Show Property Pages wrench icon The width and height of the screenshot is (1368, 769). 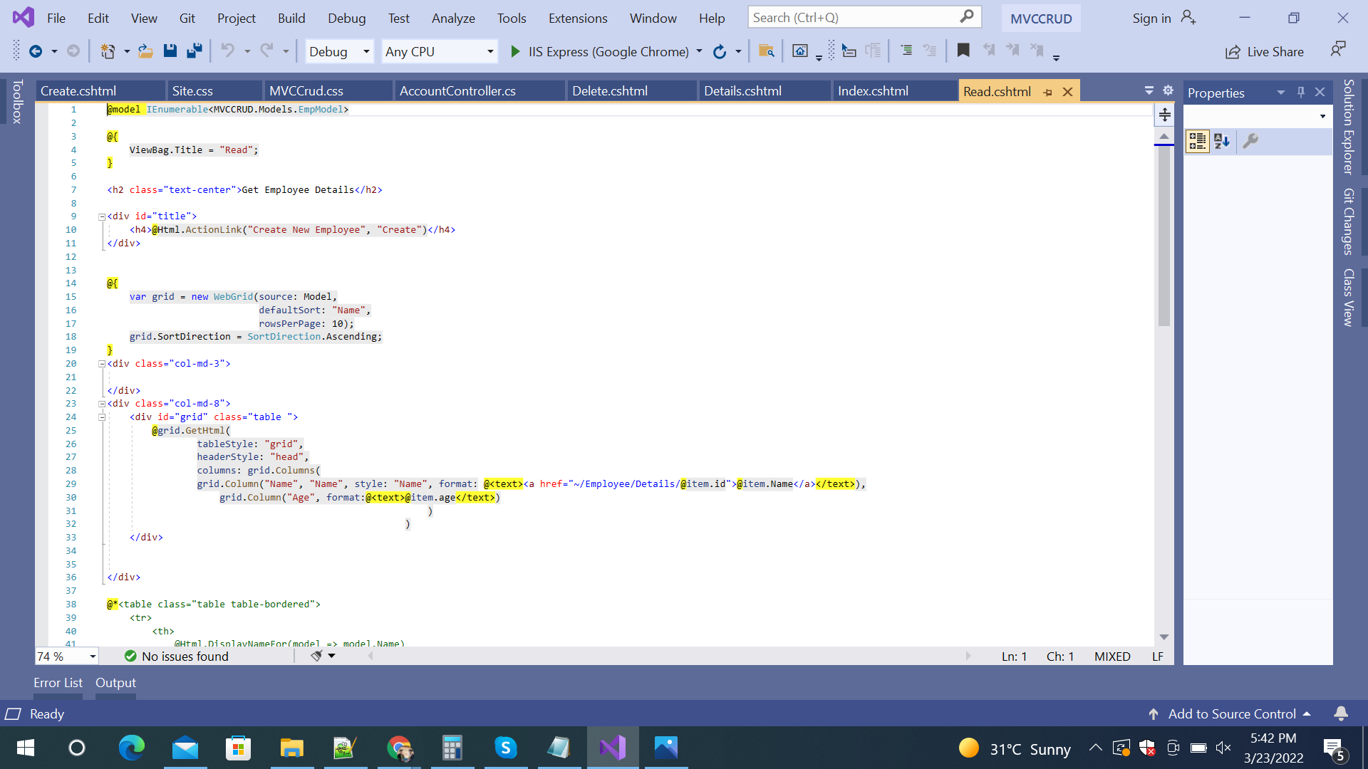1250,141
